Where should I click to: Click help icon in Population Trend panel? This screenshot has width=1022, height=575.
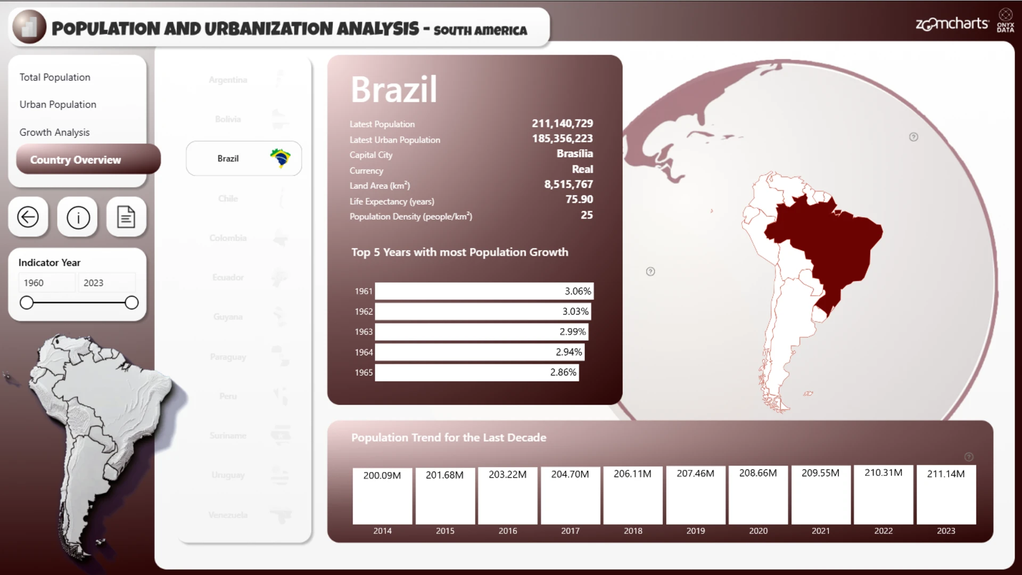[x=969, y=457]
